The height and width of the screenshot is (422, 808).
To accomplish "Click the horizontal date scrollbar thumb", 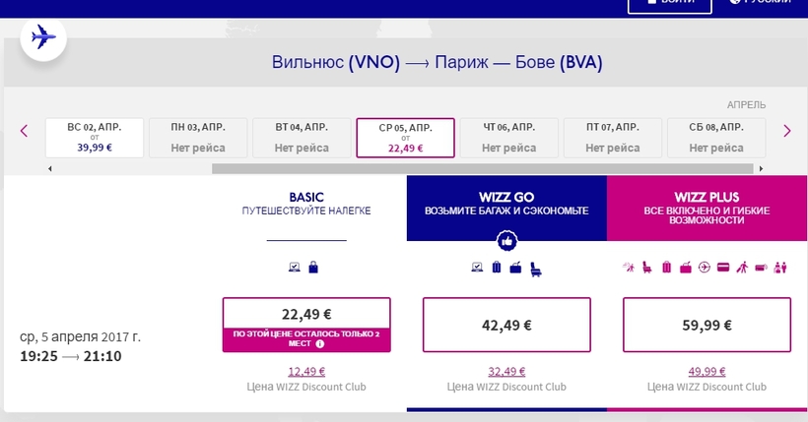I will click(x=482, y=168).
